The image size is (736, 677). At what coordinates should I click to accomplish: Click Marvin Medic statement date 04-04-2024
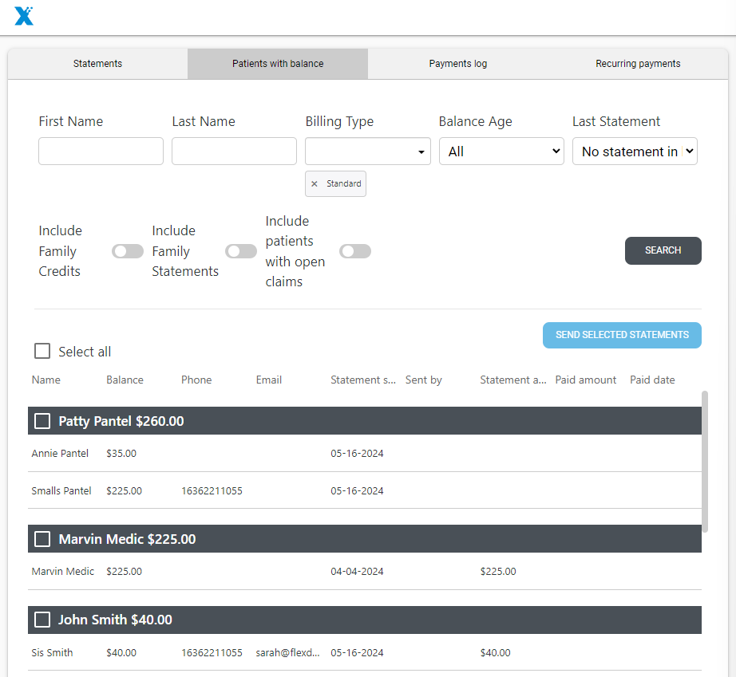pyautogui.click(x=357, y=572)
